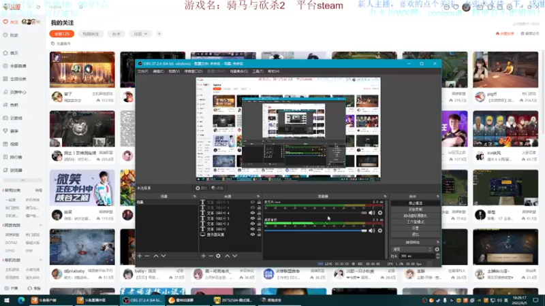Add a new scene in OBS Scenes panel
This screenshot has height=306, width=545.
click(140, 256)
